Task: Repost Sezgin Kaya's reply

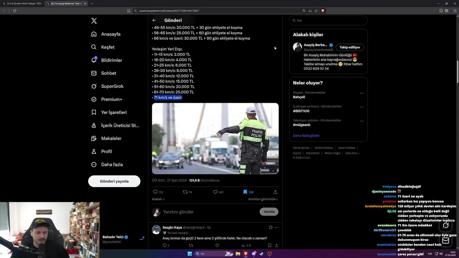Action: pyautogui.click(x=191, y=245)
